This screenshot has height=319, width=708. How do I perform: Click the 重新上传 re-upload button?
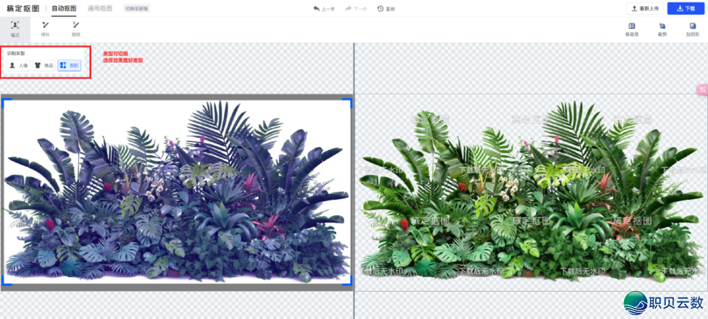point(645,9)
